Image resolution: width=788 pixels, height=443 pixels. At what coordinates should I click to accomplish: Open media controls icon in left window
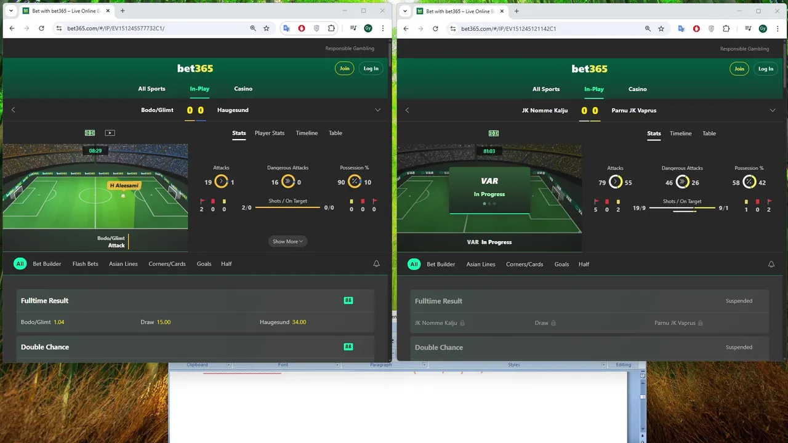353,28
